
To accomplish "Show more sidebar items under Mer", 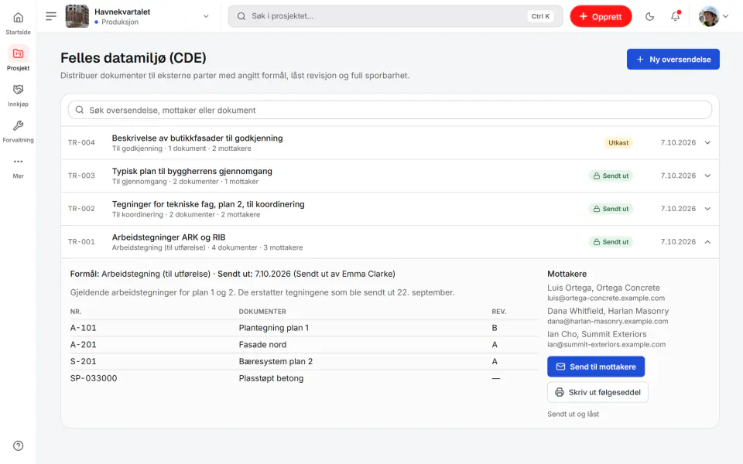I will [x=18, y=167].
